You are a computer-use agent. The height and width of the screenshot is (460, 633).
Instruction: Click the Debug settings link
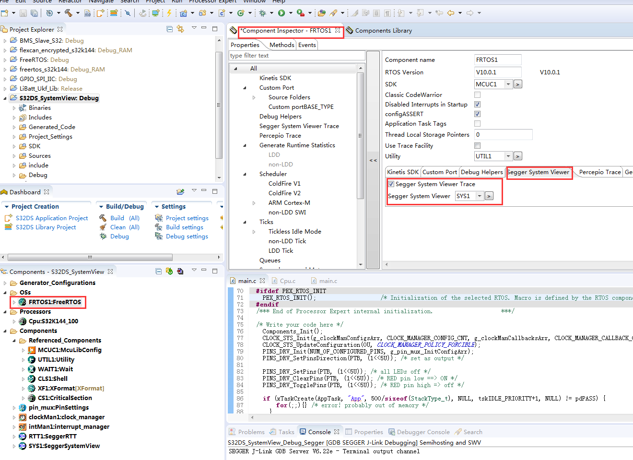click(x=187, y=236)
